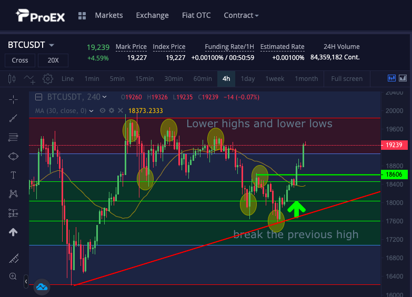Switch to 5min timeframe

[117, 79]
